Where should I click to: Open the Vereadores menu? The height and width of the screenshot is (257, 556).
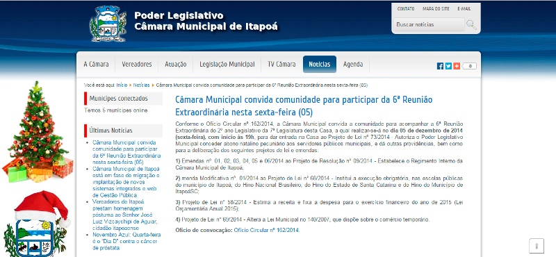point(136,64)
